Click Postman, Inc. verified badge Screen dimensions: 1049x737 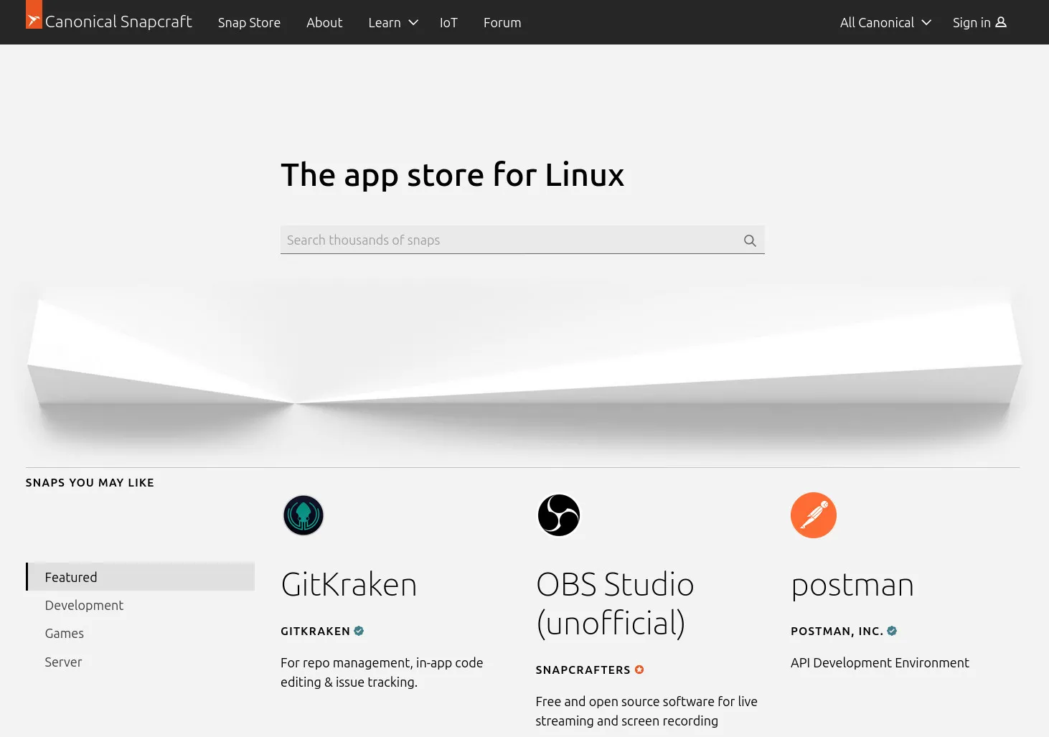[x=892, y=631]
